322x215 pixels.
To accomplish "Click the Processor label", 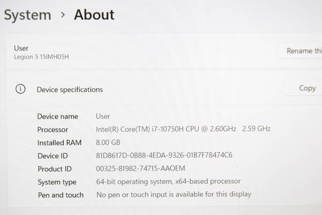I will [x=53, y=130].
